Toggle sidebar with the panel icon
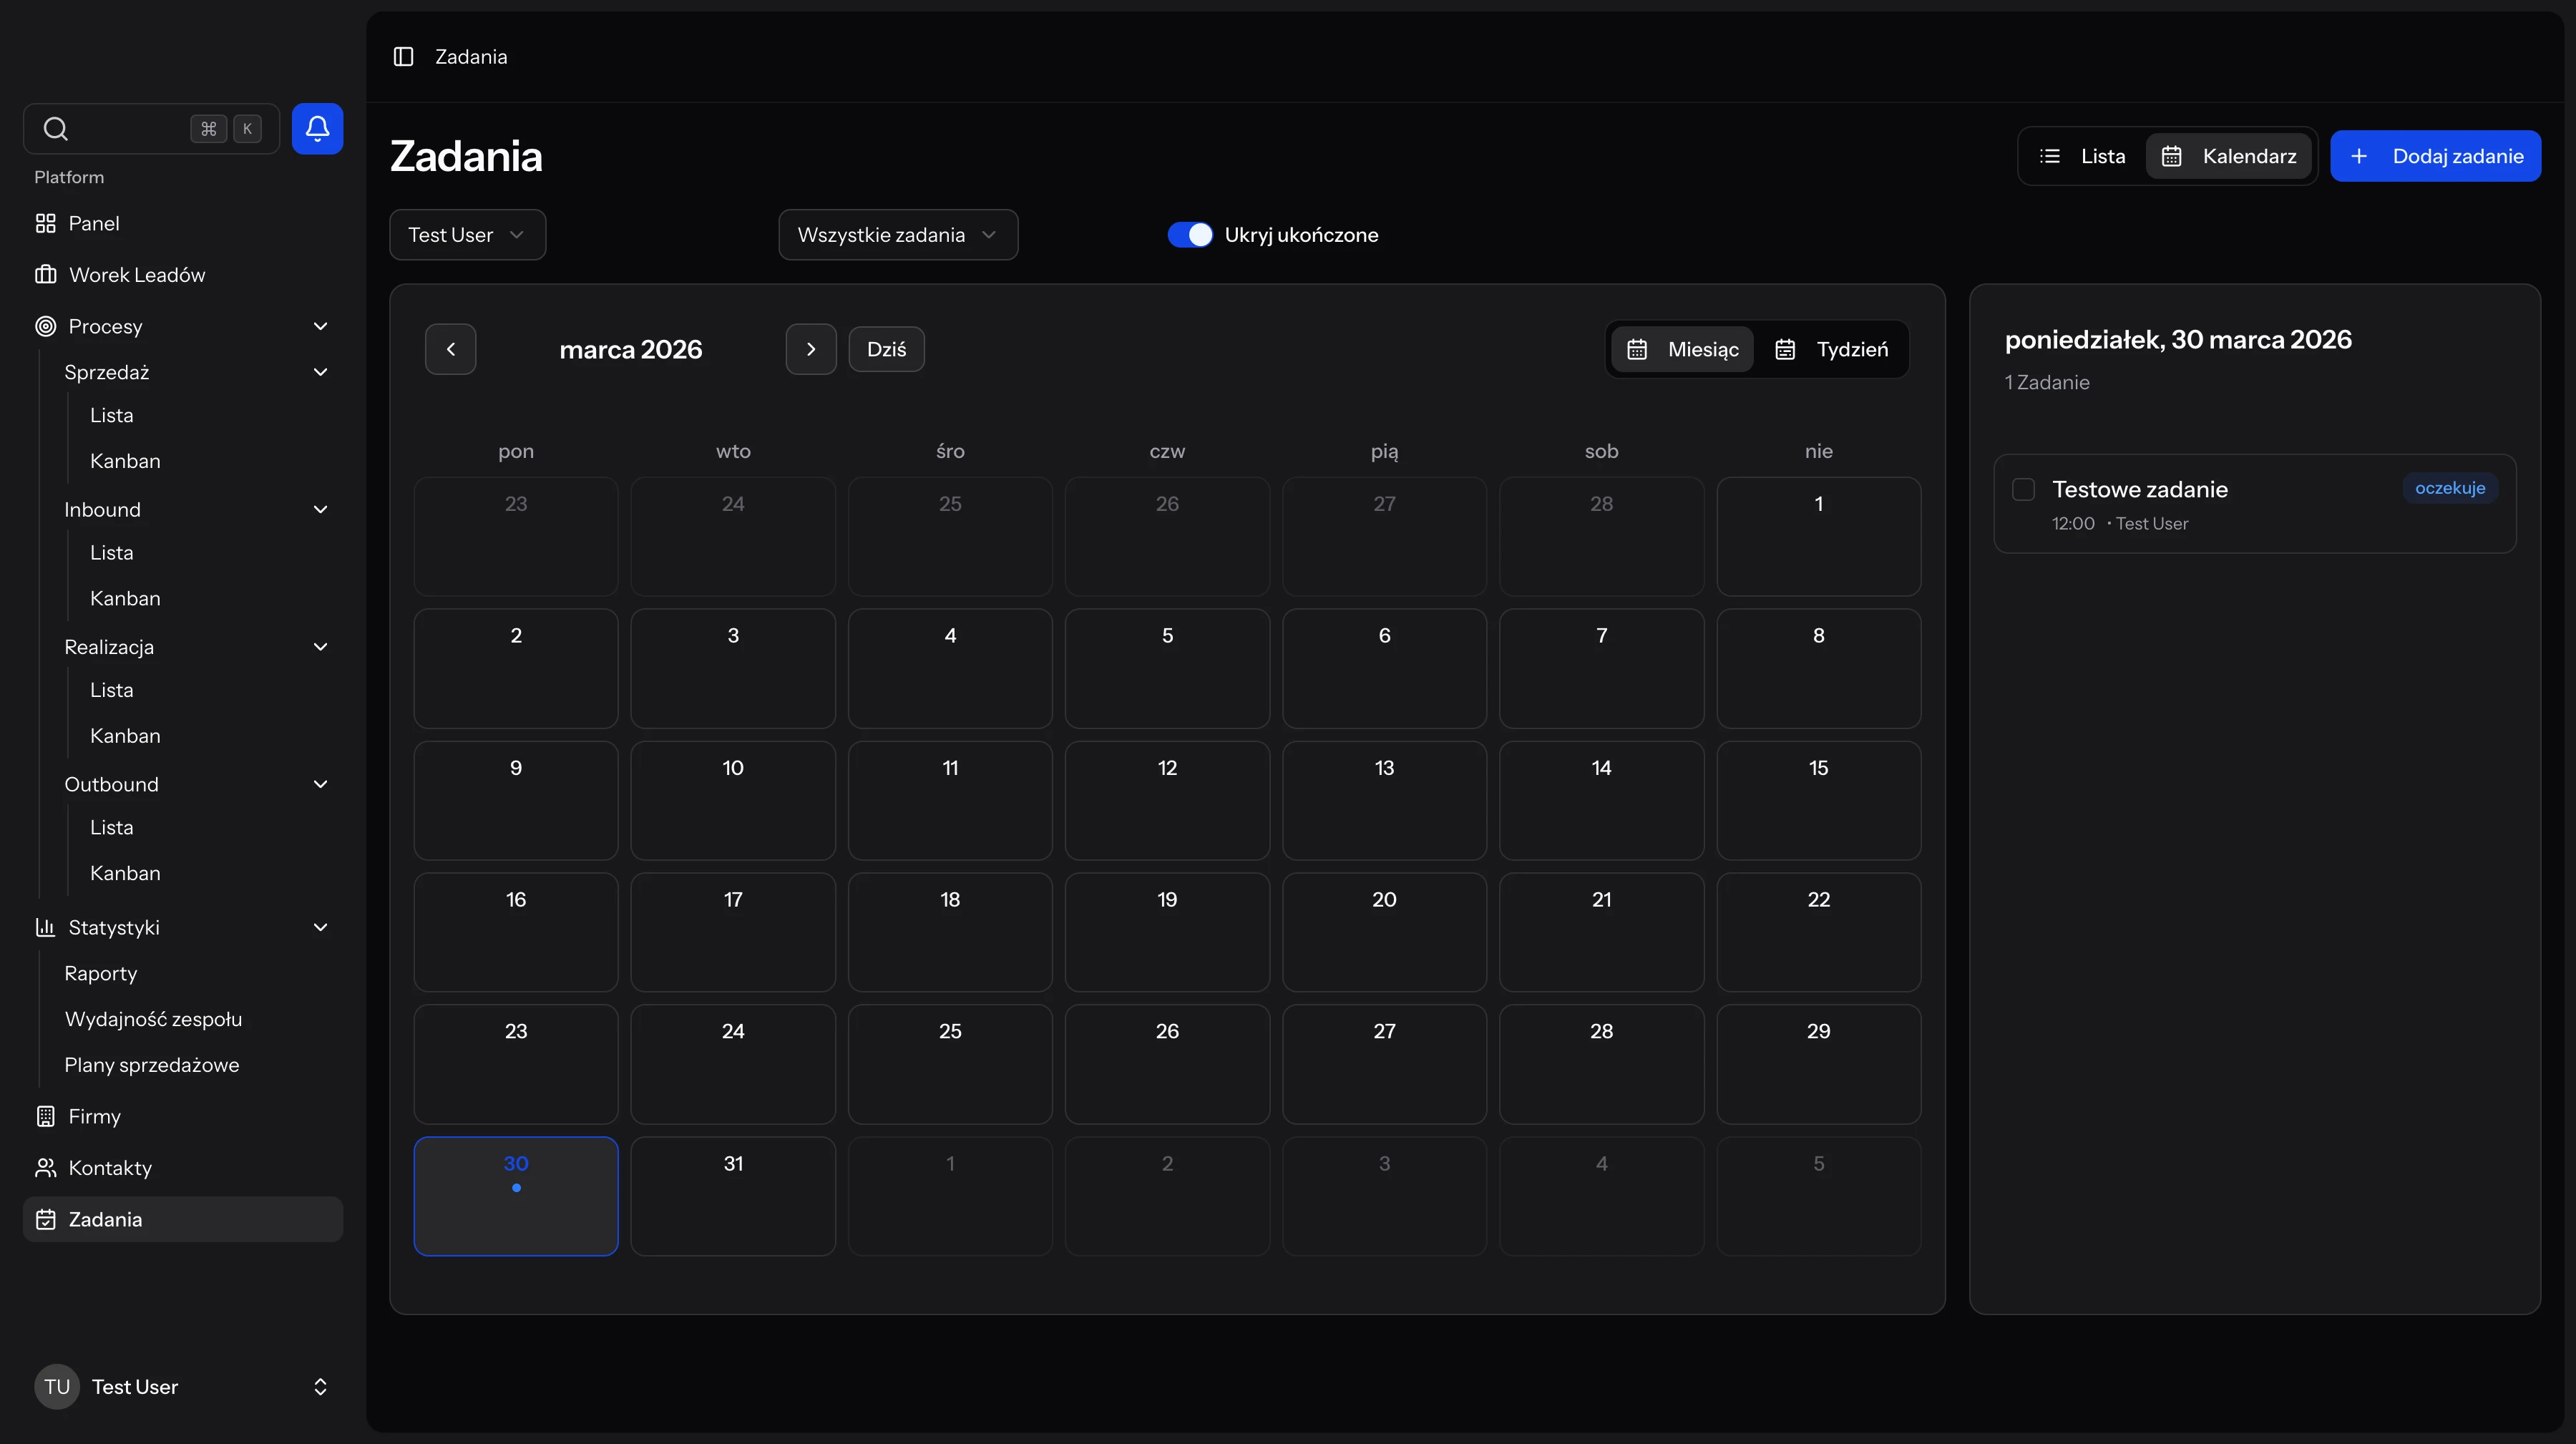 [x=403, y=57]
